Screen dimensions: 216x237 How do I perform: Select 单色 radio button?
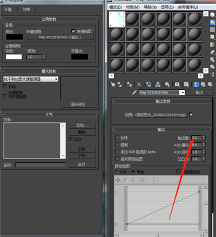133,172
